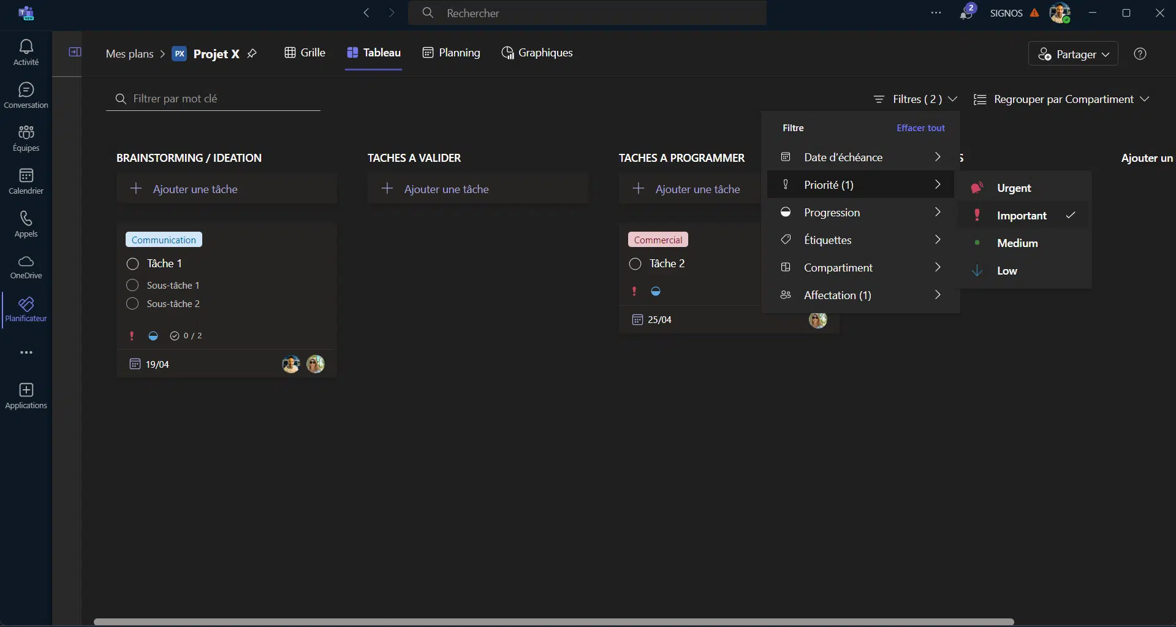Expand the Regrouper par Compartiment dropdown

[1061, 99]
